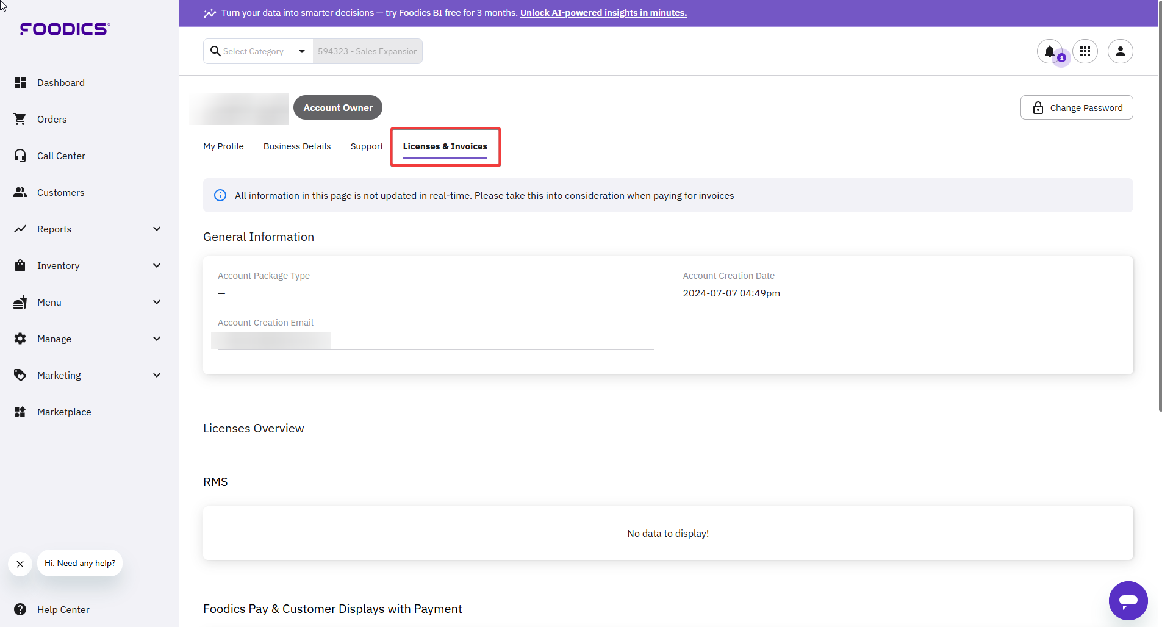Expand the Marketing submenu chevron

(x=157, y=375)
